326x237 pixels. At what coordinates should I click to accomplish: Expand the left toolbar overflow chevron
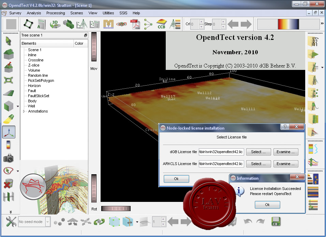11,212
